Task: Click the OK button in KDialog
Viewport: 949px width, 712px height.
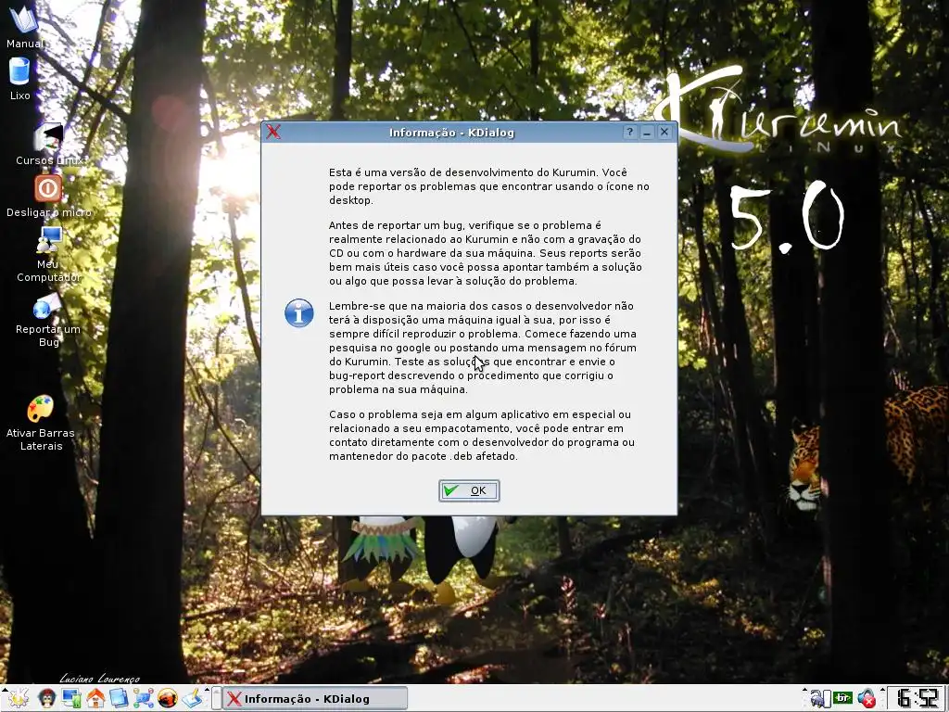Action: [x=469, y=490]
